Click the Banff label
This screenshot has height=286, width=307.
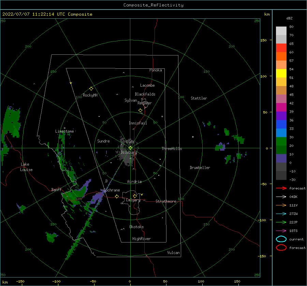[x=56, y=190]
